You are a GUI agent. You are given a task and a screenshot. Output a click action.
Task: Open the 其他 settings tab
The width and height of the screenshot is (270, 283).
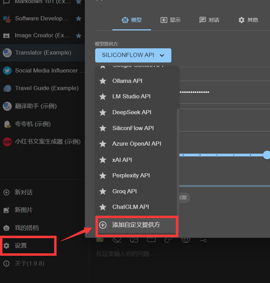(x=248, y=20)
